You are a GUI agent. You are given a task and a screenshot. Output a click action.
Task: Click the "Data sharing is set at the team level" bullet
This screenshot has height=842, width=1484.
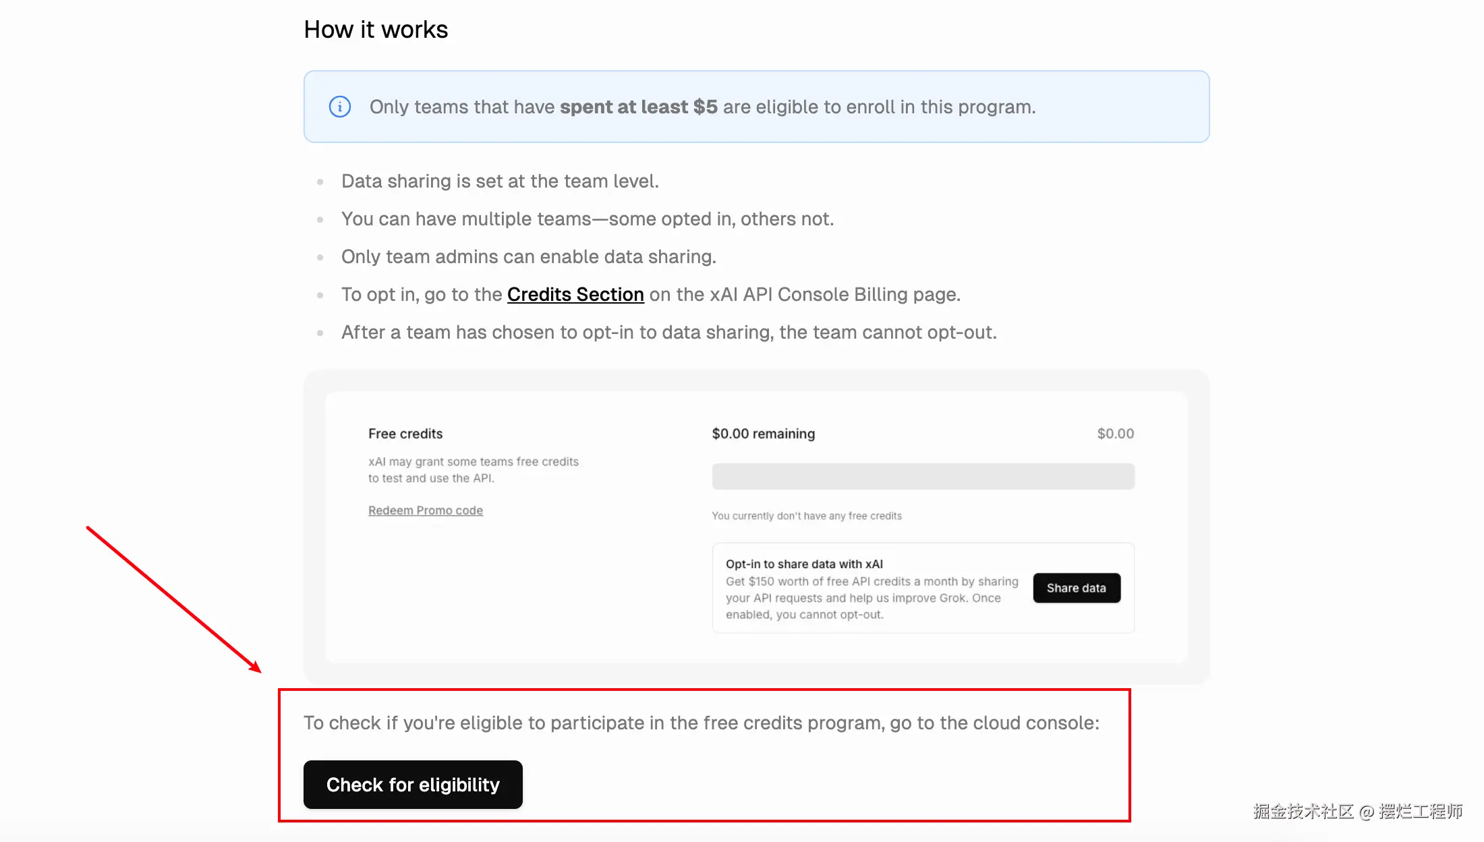point(500,181)
